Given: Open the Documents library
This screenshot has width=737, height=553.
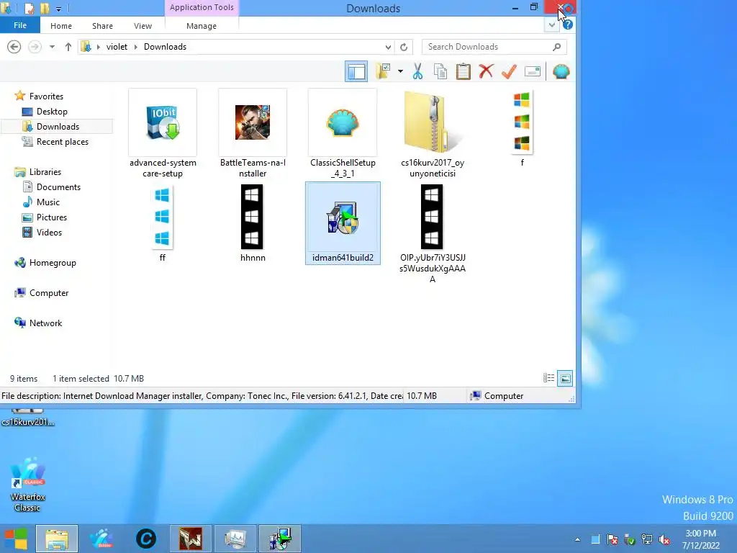Looking at the screenshot, I should 58,187.
